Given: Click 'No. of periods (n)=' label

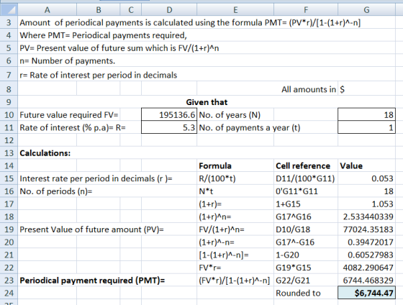Looking at the screenshot, I should tap(56, 191).
